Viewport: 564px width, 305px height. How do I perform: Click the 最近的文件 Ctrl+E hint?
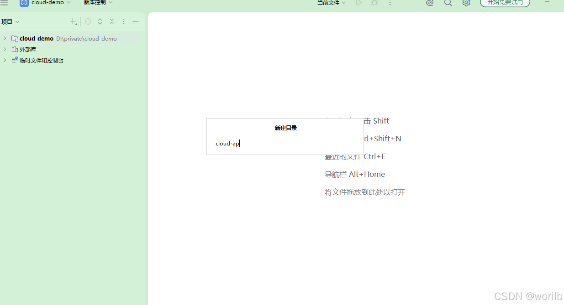point(355,156)
